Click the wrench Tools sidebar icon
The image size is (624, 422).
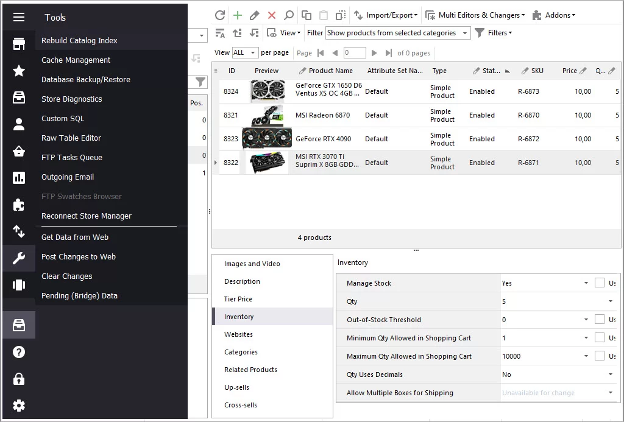pos(19,258)
